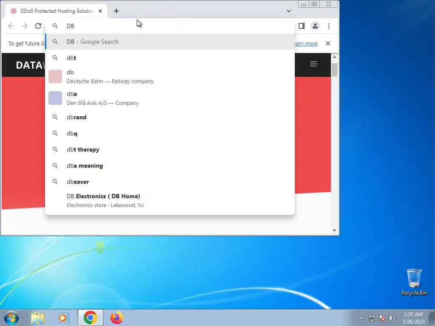Open Windows Explorer from the taskbar

(x=38, y=318)
